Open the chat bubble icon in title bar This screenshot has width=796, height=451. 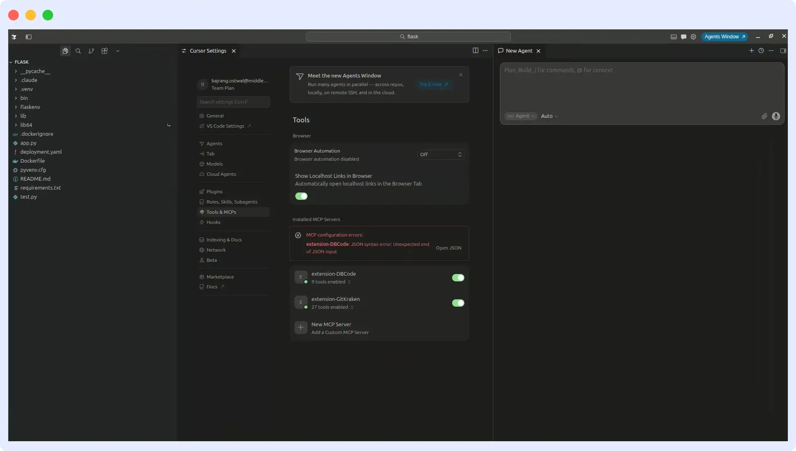pyautogui.click(x=683, y=37)
